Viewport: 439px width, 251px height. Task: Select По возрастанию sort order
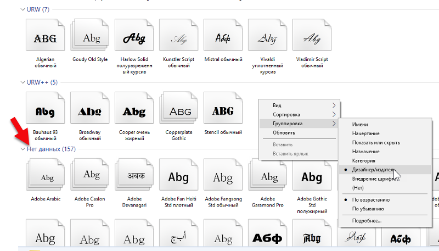[x=385, y=200]
